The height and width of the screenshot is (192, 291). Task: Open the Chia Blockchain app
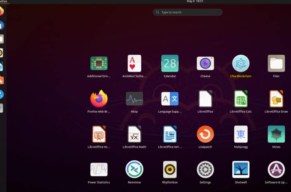[x=241, y=64]
